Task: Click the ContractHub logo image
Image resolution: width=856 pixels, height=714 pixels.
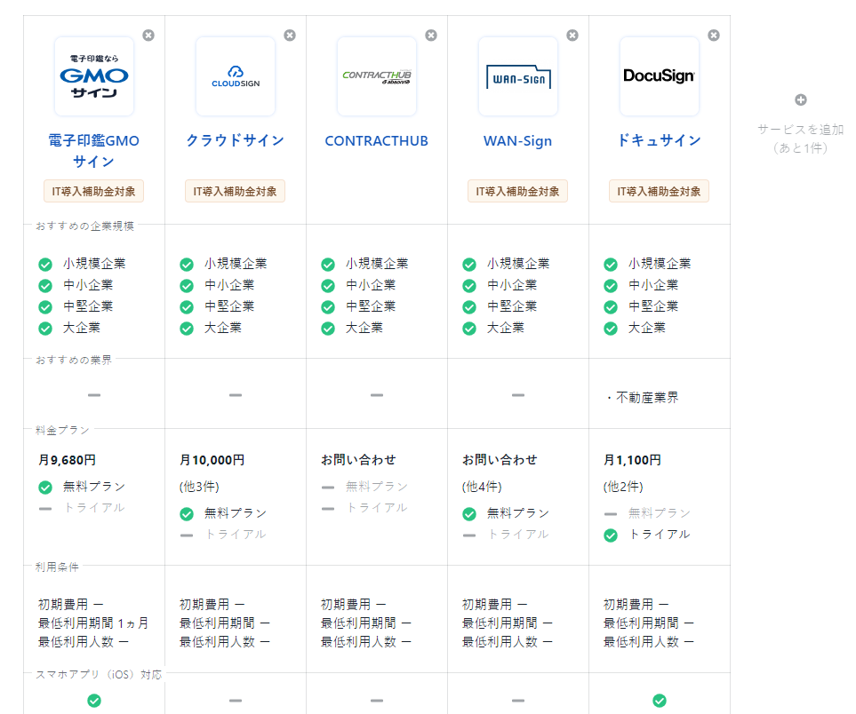Action: click(377, 76)
